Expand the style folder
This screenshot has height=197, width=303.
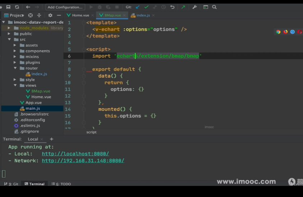click(15, 79)
